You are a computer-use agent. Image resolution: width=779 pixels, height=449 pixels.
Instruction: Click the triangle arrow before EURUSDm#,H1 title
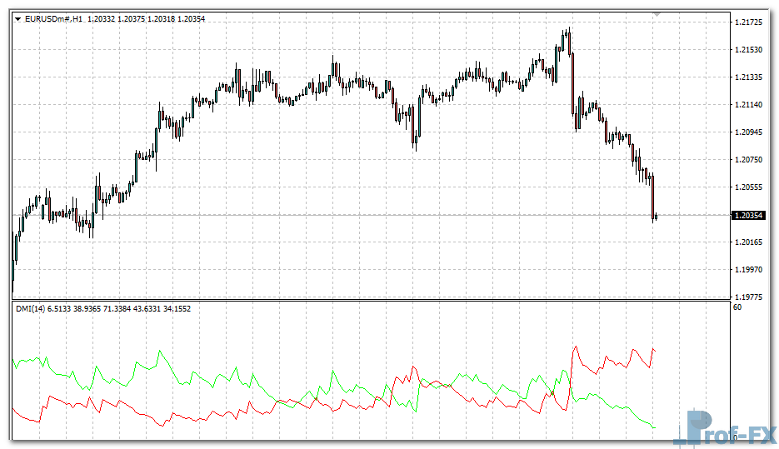(18, 18)
